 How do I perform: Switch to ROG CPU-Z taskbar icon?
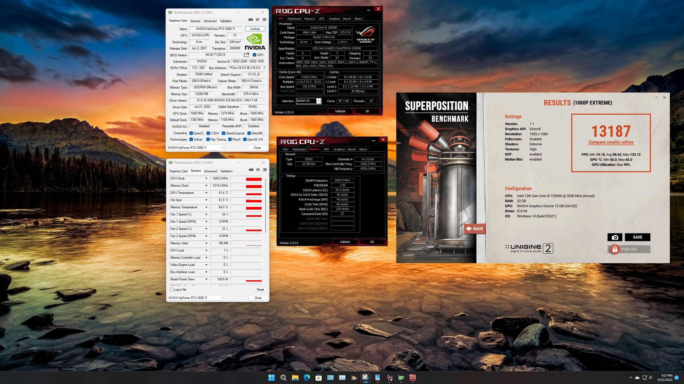click(x=413, y=378)
